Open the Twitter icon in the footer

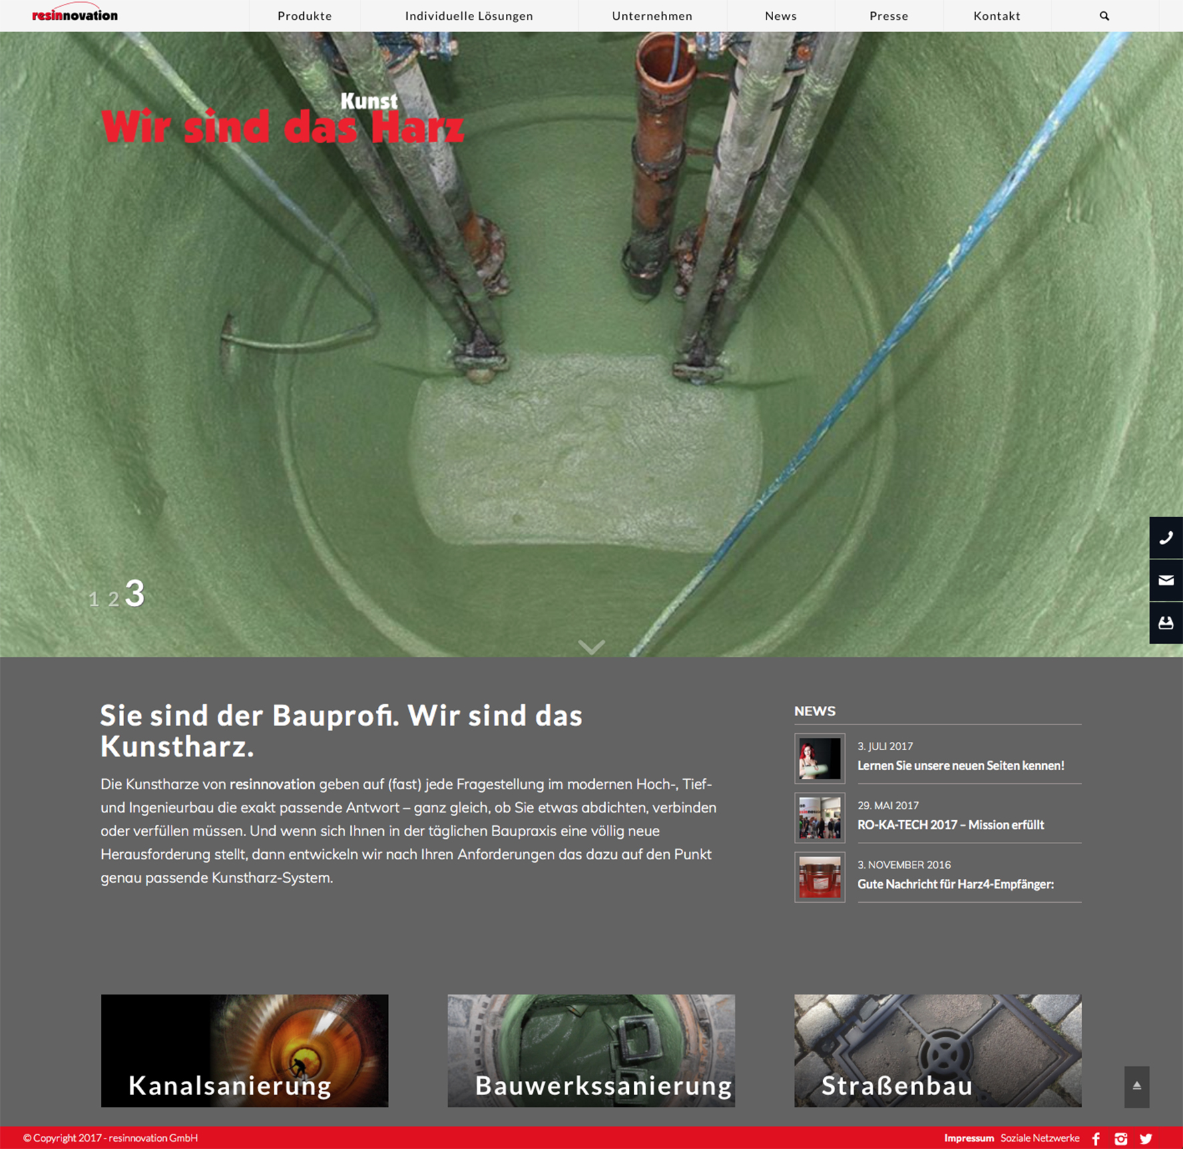coord(1146,1138)
